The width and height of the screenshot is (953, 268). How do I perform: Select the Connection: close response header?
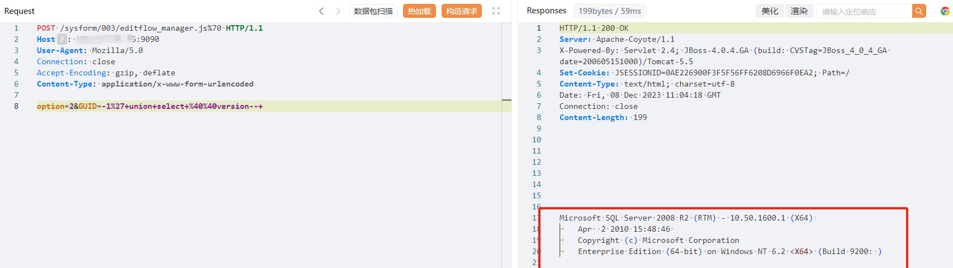tap(599, 106)
